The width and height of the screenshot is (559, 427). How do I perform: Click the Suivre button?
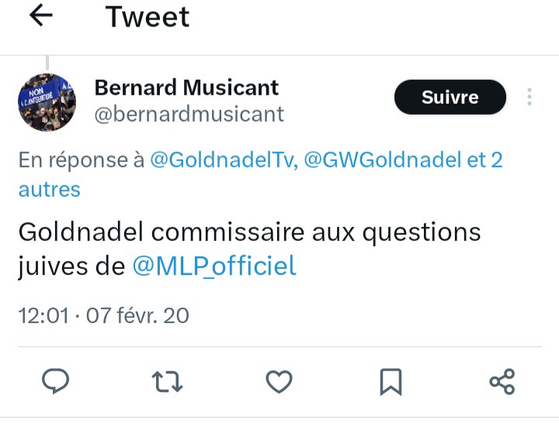pos(450,97)
